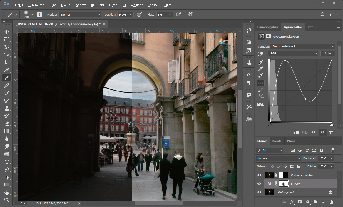Select the Eyedropper tool in the toolbar

point(6,70)
